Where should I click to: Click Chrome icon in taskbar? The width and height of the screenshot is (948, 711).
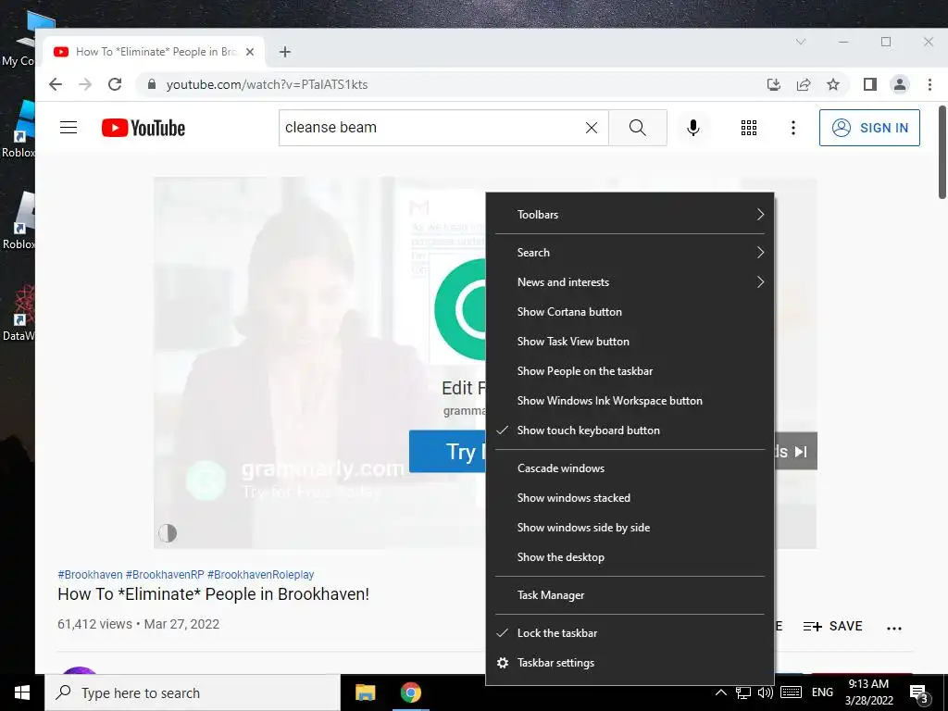tap(410, 692)
